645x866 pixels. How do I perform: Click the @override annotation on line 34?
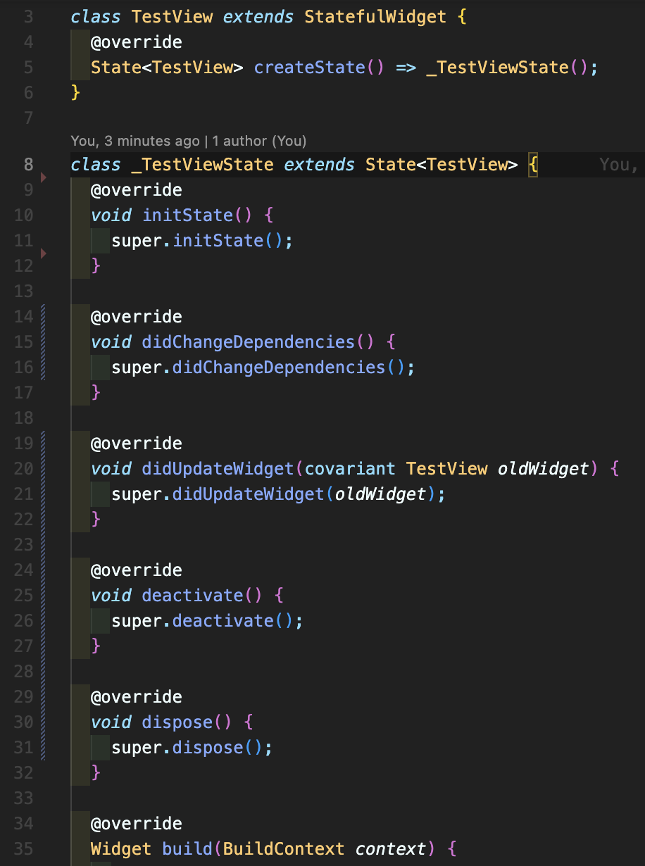(x=137, y=824)
